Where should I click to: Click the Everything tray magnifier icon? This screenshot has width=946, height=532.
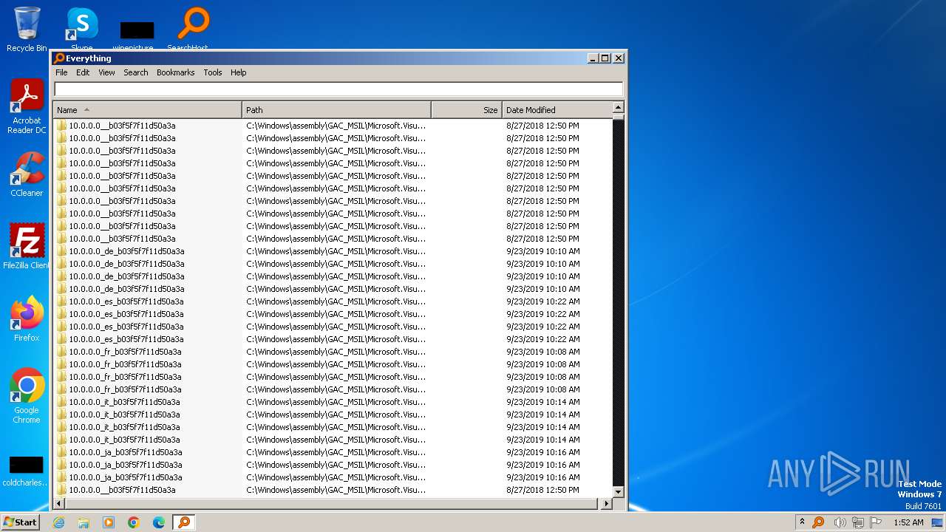818,522
